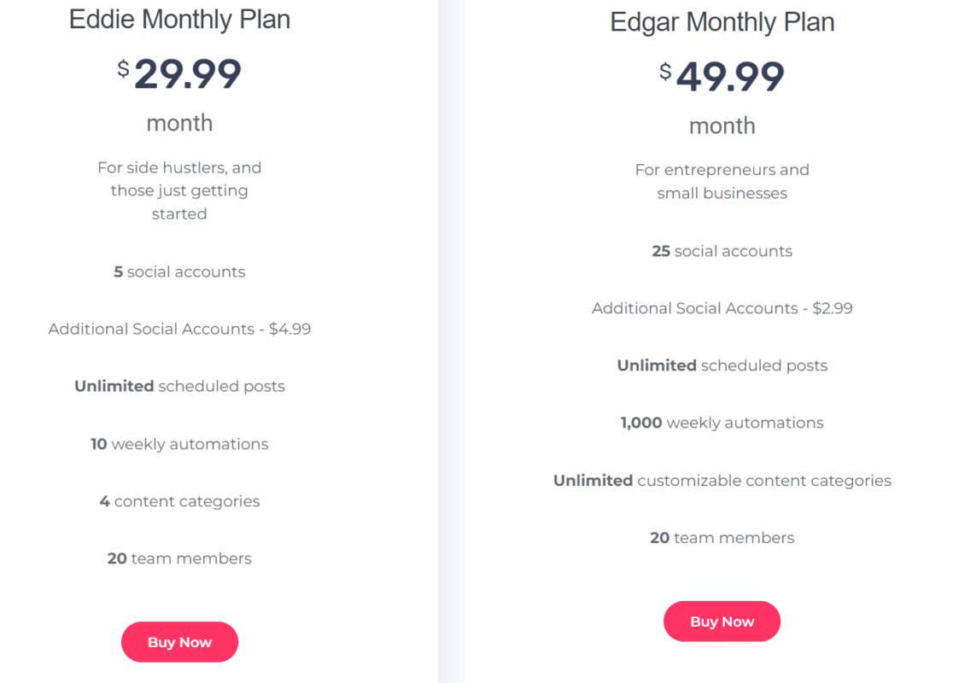Click '1,000 weekly automations' line

722,423
